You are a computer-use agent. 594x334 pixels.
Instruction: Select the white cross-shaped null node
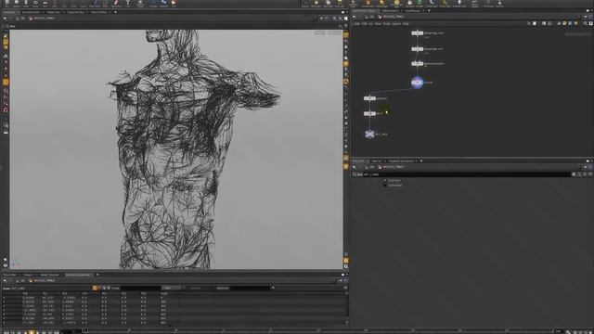tap(369, 134)
